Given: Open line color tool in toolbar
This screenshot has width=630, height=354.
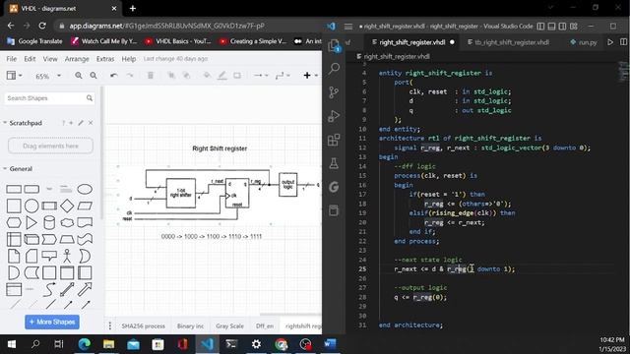Looking at the screenshot, I should 221,76.
